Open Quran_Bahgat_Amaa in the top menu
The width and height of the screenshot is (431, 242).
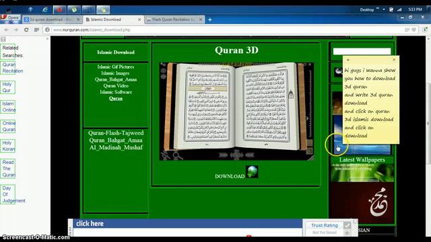(116, 79)
